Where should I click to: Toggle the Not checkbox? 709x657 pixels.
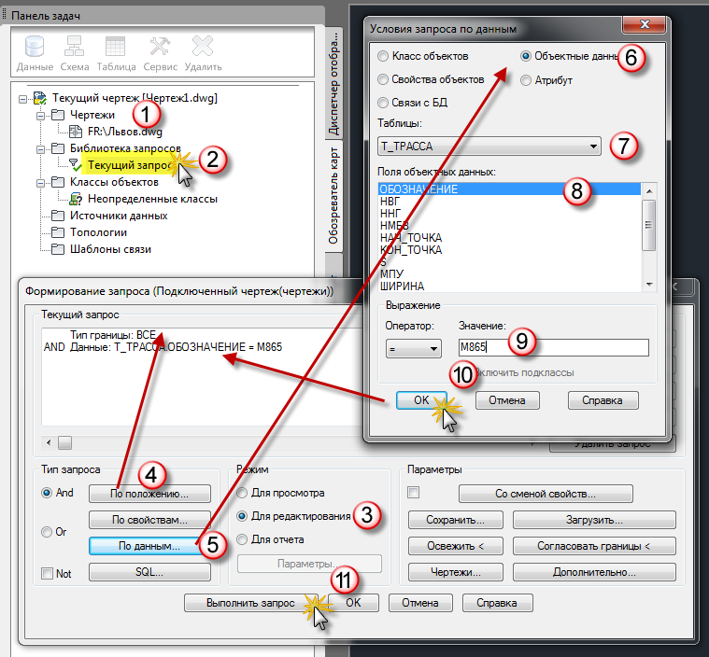(47, 573)
